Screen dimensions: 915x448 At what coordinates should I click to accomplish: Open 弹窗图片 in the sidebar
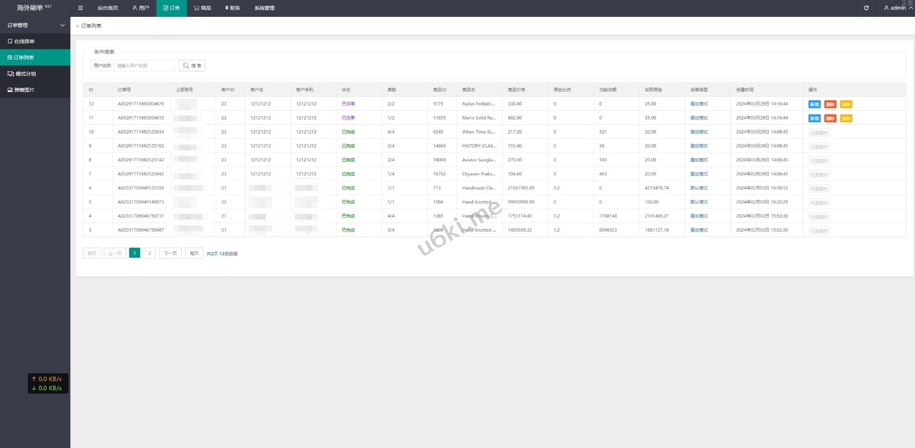(24, 90)
